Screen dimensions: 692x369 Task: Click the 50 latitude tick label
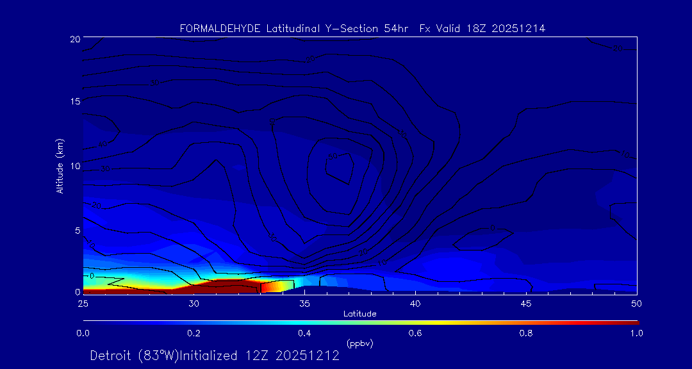(637, 303)
